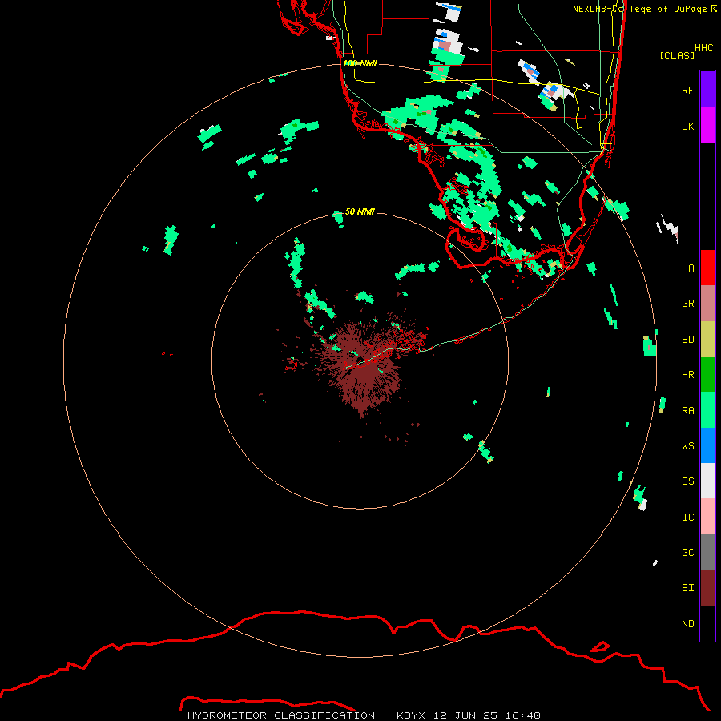
Task: Click the KBYX station identifier
Action: pyautogui.click(x=411, y=715)
